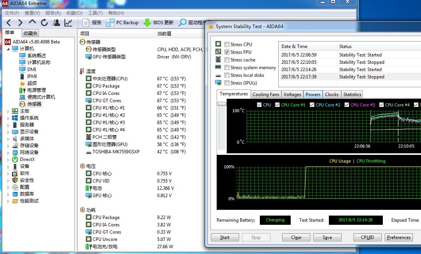Expand the 操作系统 tree node
Image resolution: width=421 pixels, height=254 pixels.
pos(8,118)
